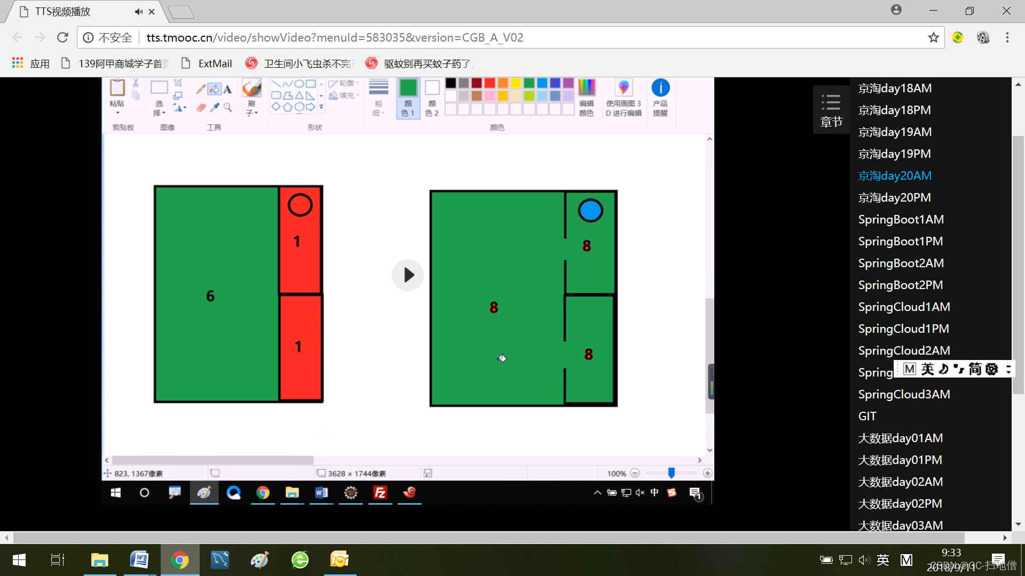Image resolution: width=1025 pixels, height=576 pixels.
Task: Open Windows Start menu
Action: (19, 560)
